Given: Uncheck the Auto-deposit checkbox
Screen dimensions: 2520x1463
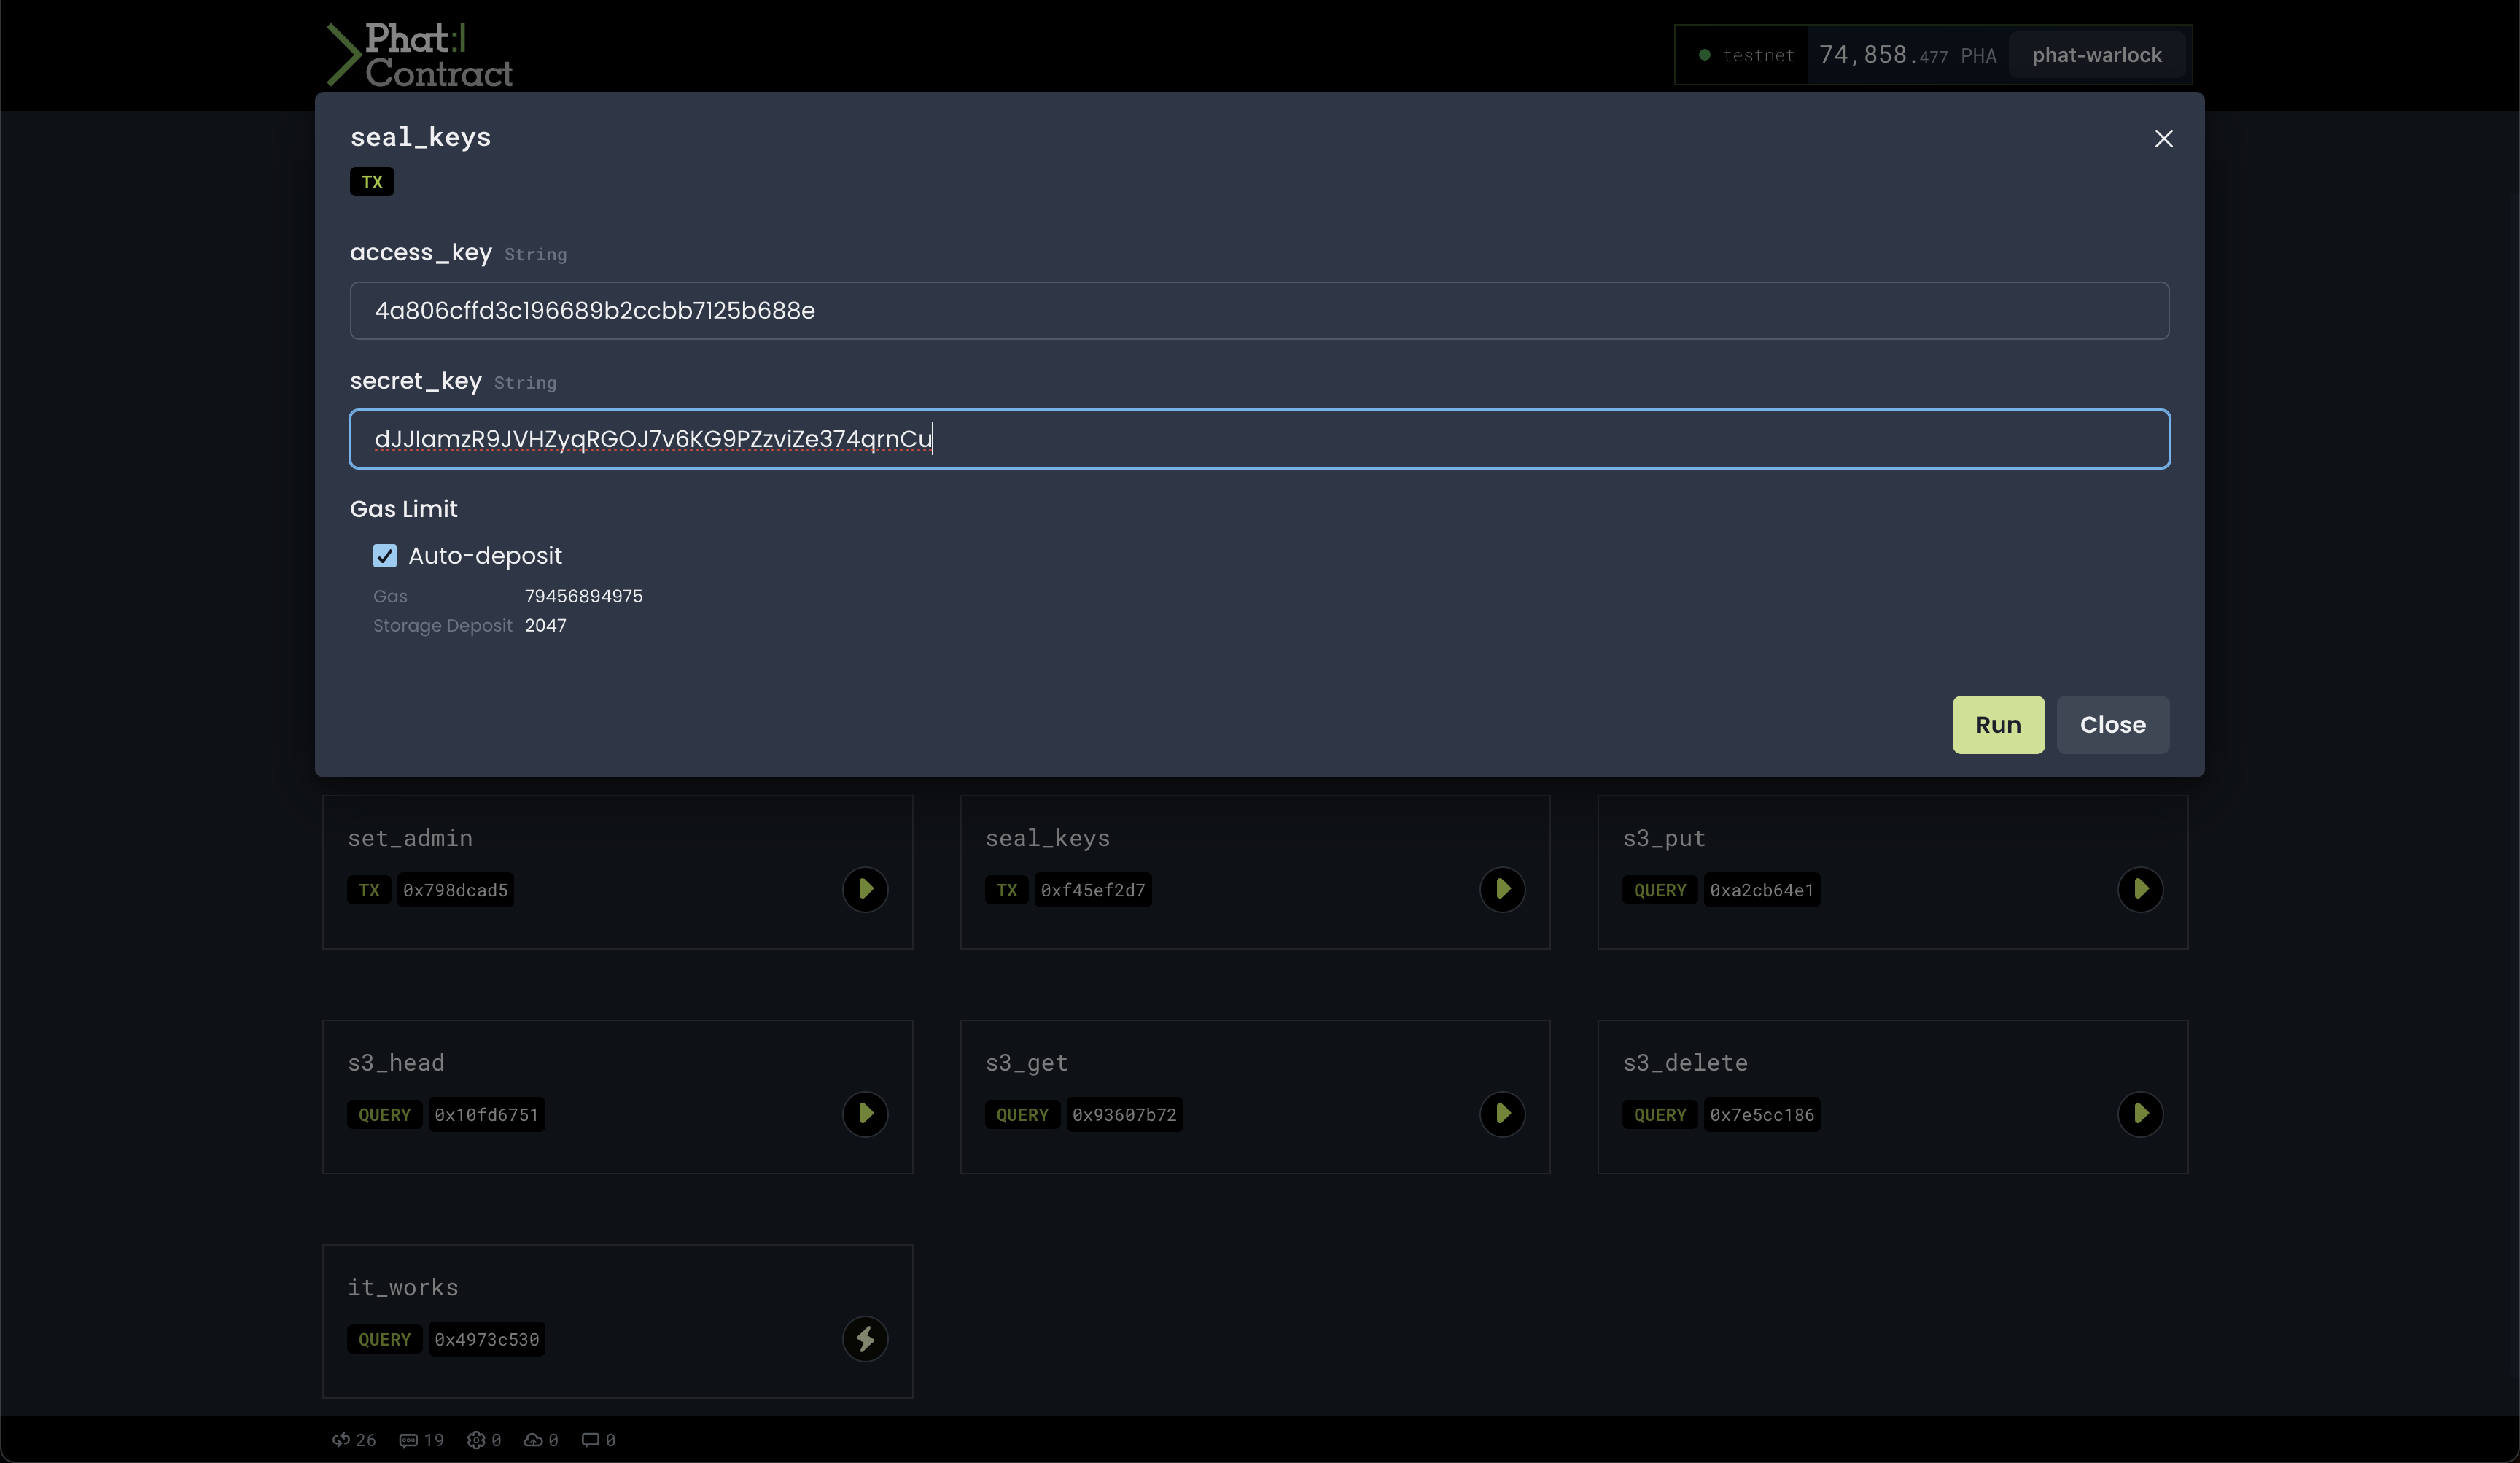Looking at the screenshot, I should [x=385, y=556].
